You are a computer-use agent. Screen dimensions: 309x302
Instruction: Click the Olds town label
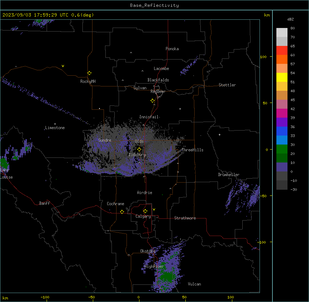[139, 141]
